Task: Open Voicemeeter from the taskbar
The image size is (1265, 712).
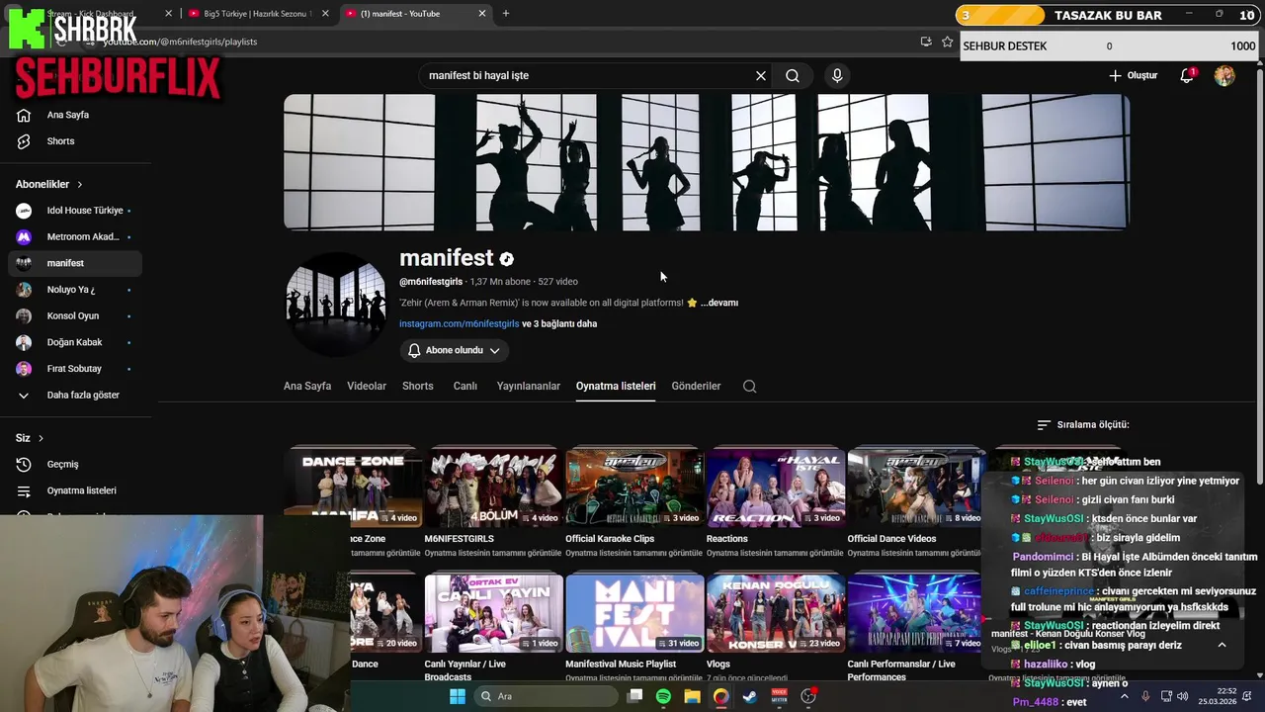Action: (780, 696)
